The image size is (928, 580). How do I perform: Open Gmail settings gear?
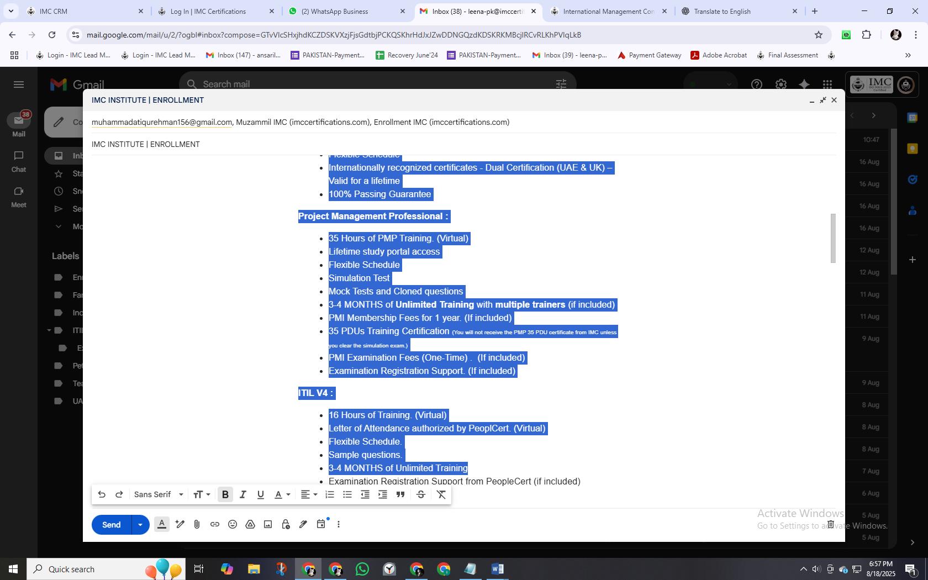click(781, 85)
